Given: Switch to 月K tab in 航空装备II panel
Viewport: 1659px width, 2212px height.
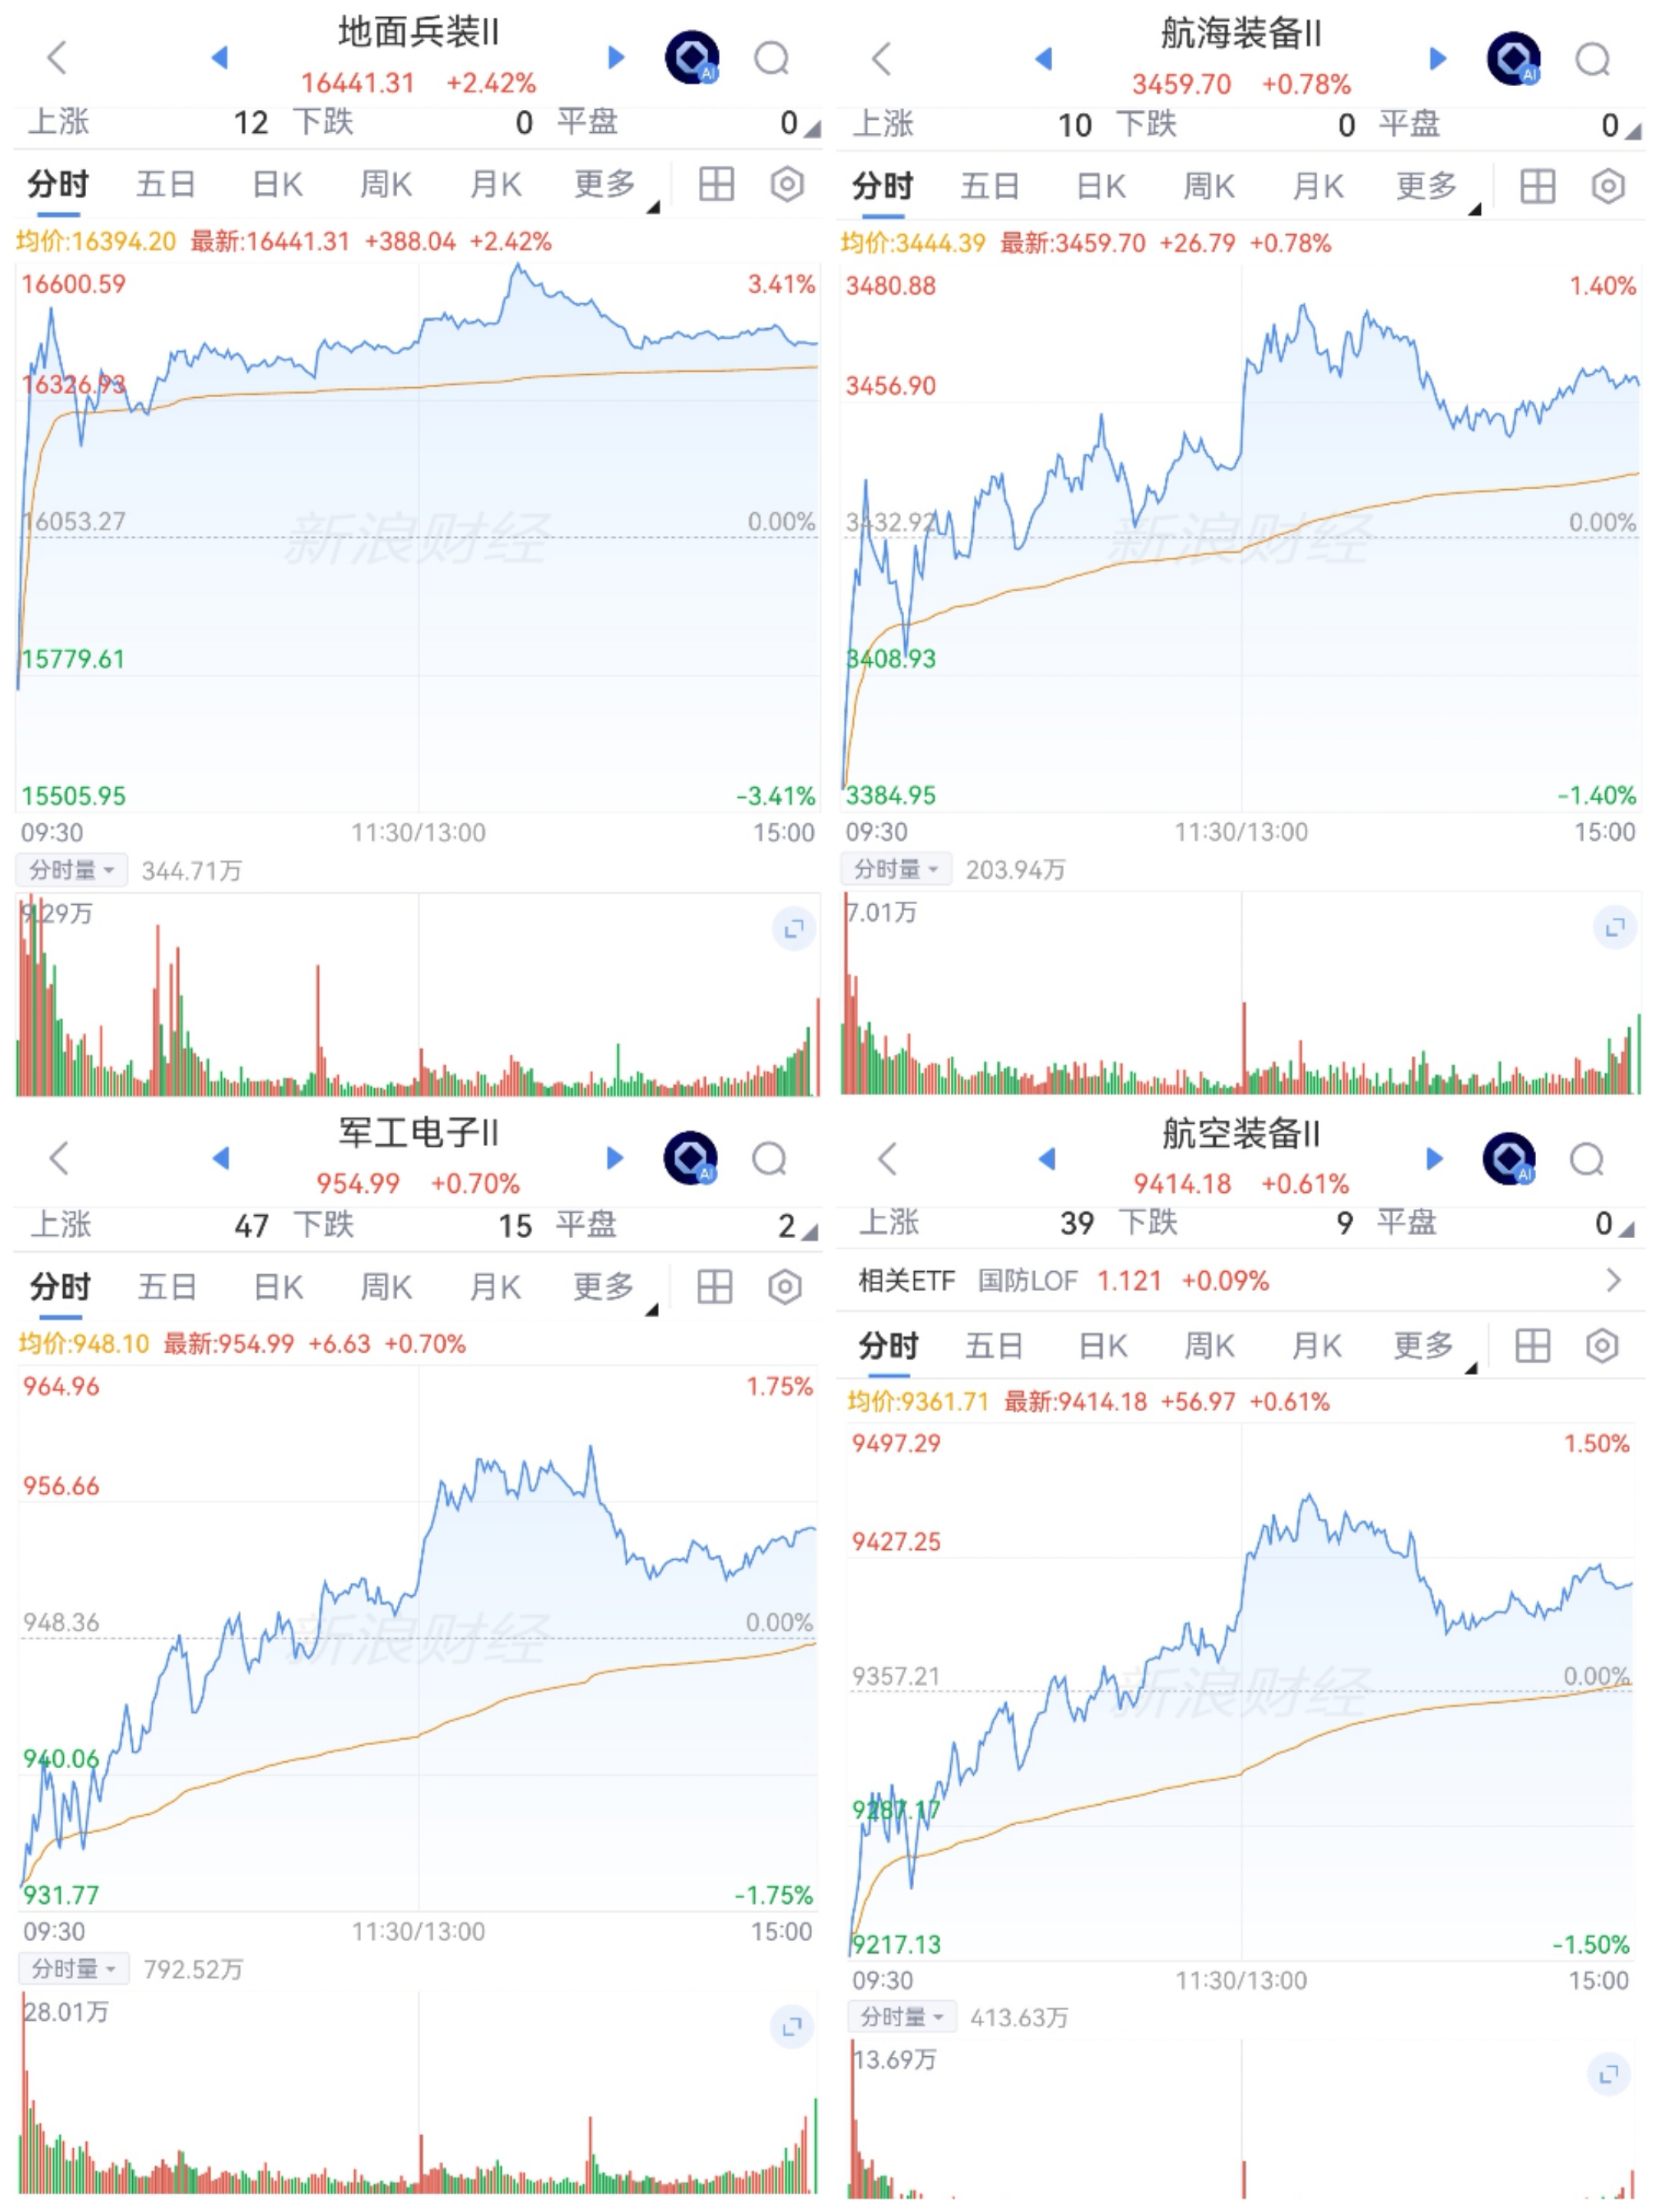Looking at the screenshot, I should pos(1317,1346).
